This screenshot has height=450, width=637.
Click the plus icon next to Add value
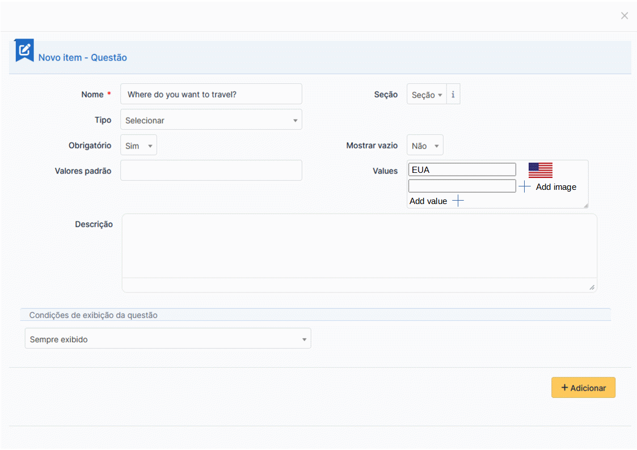coord(458,201)
